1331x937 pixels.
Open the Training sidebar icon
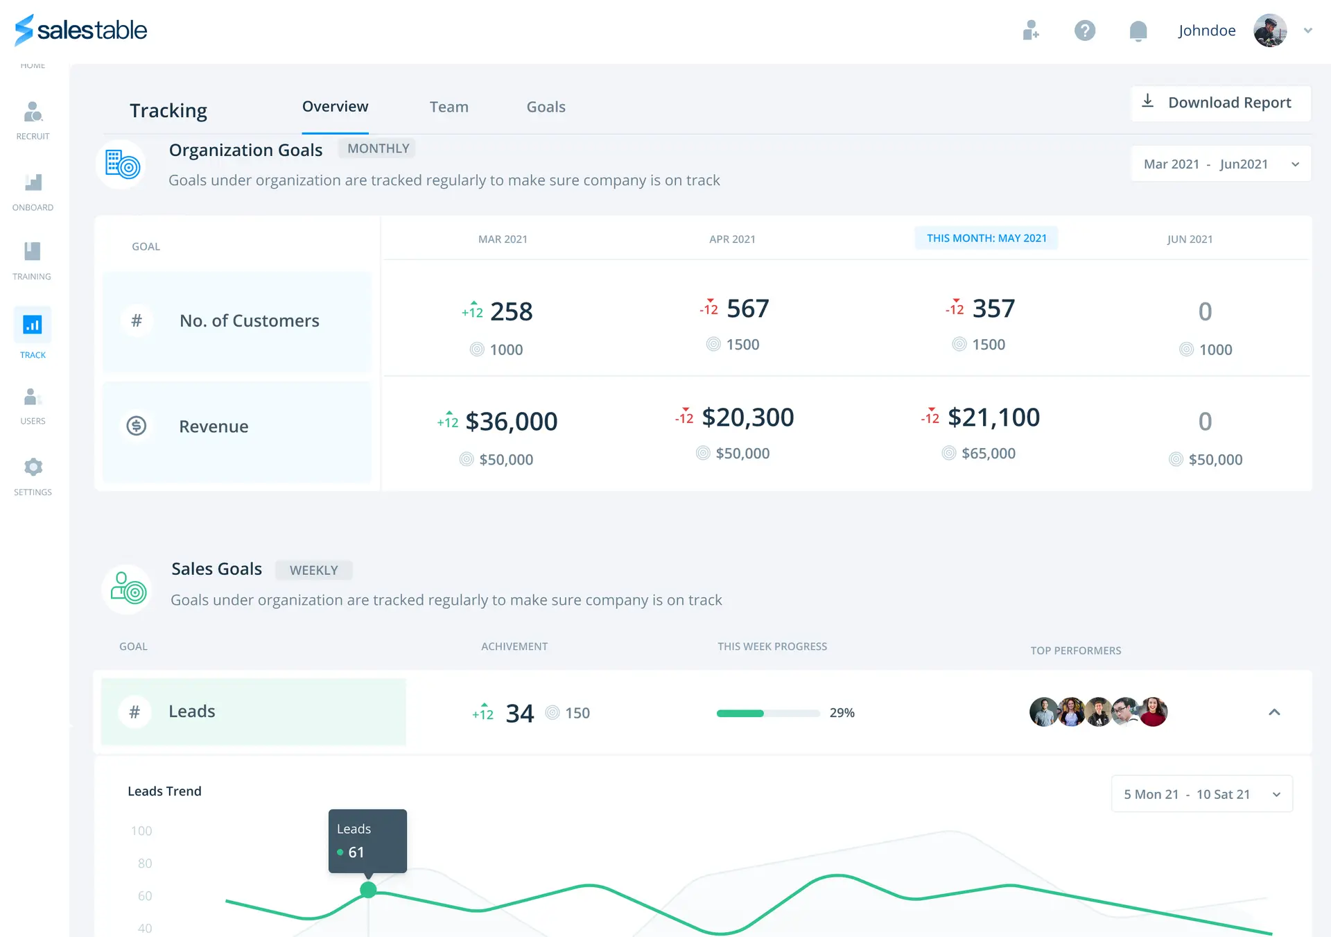pyautogui.click(x=33, y=251)
